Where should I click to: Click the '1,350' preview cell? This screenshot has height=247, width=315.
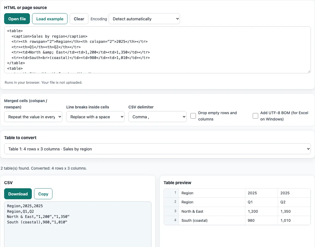(294, 211)
